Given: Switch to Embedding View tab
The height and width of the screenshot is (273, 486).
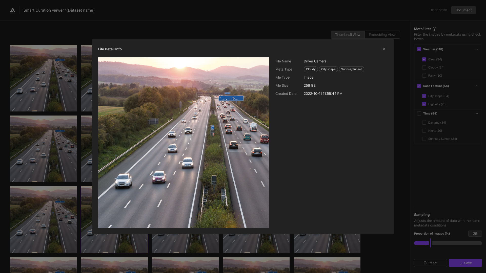Looking at the screenshot, I should pyautogui.click(x=382, y=35).
